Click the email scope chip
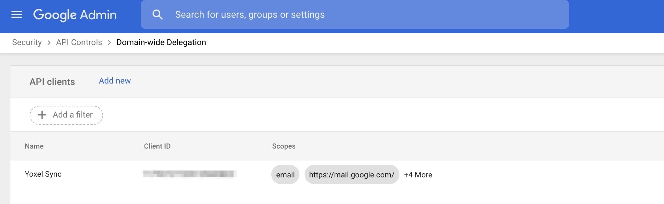The height and width of the screenshot is (204, 664). pos(285,175)
